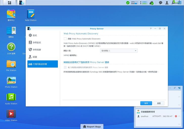The height and width of the screenshot is (129, 184).
Task: Select paulkuo in connected users list
Action: pos(145,116)
